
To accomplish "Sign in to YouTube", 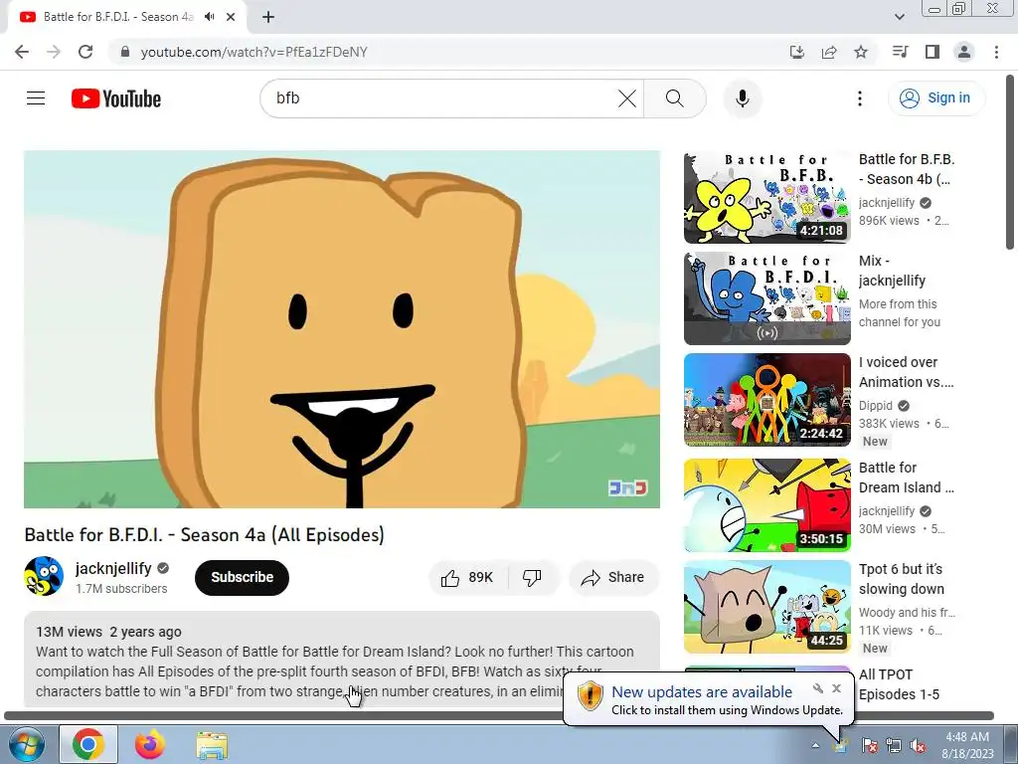I will click(x=935, y=98).
